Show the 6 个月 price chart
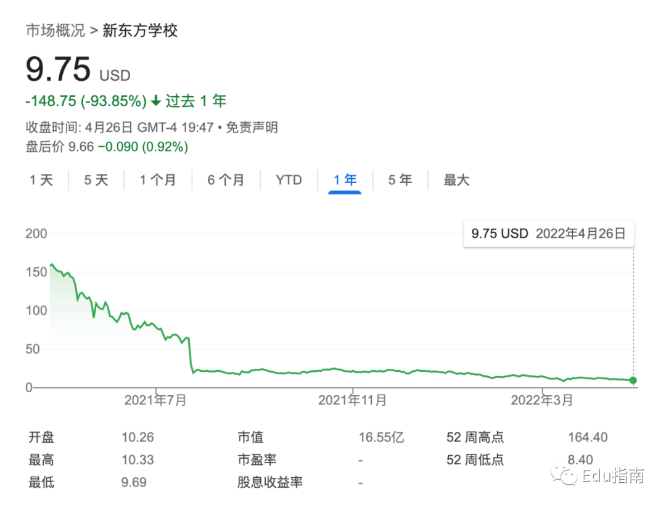666x505 pixels. [225, 180]
